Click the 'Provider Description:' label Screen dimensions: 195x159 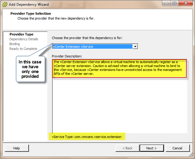pos(67,56)
